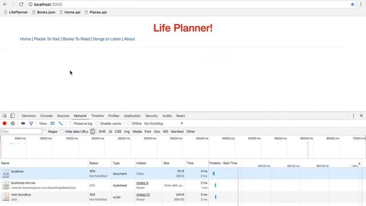Toggle the network filter funnel icon
This screenshot has width=366, height=206.
tap(31, 124)
